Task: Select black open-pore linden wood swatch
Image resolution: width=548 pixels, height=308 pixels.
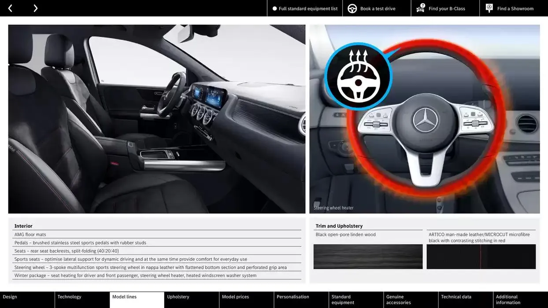Action: click(x=368, y=257)
